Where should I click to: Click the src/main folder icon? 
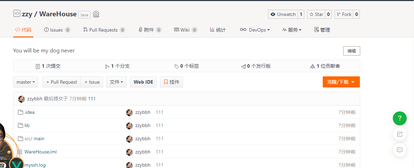click(x=20, y=139)
